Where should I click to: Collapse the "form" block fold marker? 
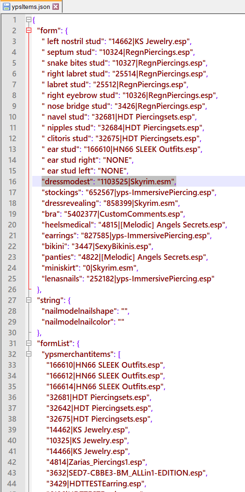click(x=29, y=31)
